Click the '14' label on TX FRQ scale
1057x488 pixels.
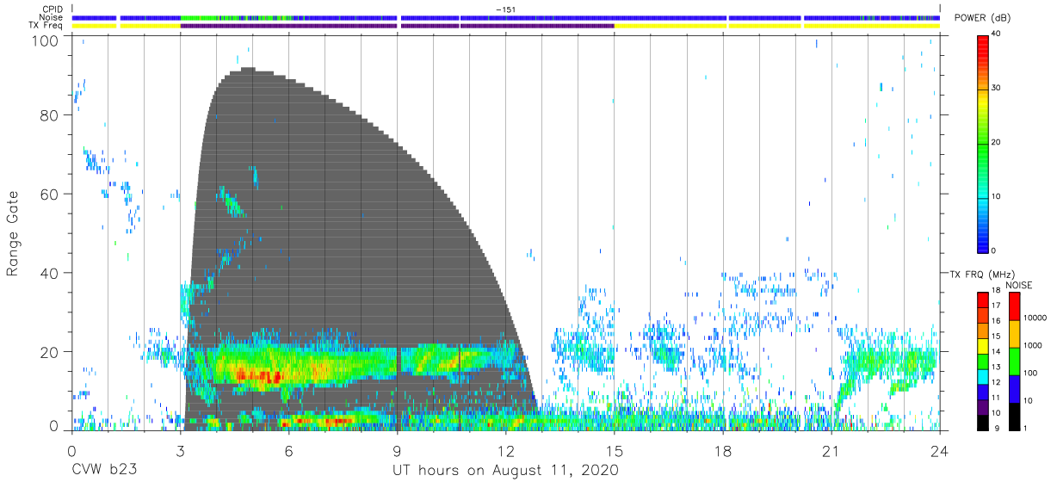coord(996,352)
